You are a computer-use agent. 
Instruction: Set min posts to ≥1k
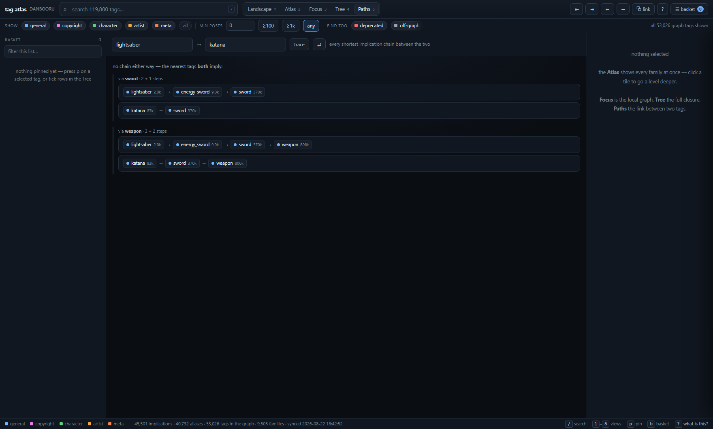click(290, 25)
